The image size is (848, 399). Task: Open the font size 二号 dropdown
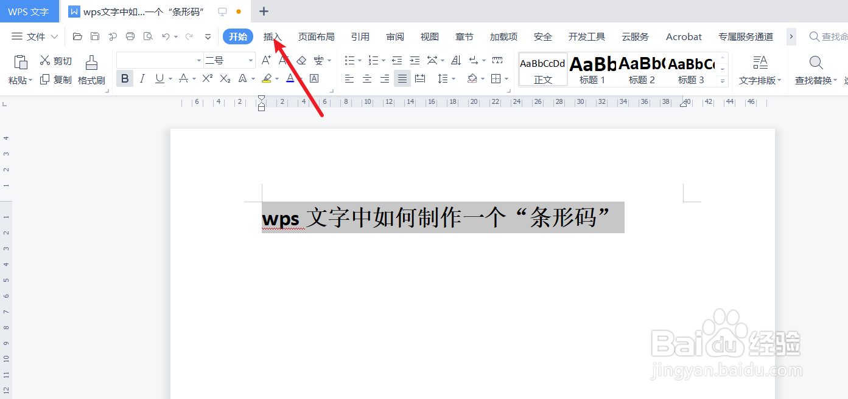251,61
